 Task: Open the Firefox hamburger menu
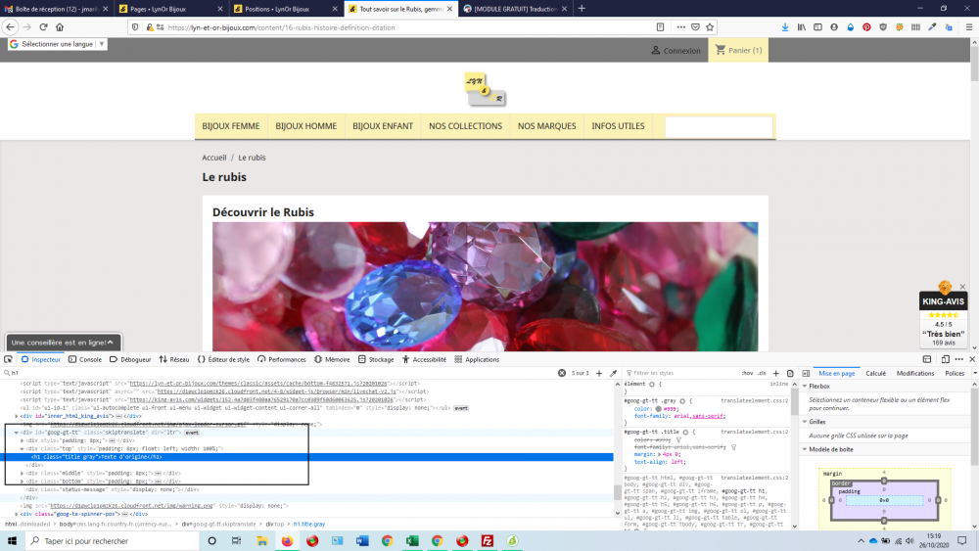coord(969,26)
